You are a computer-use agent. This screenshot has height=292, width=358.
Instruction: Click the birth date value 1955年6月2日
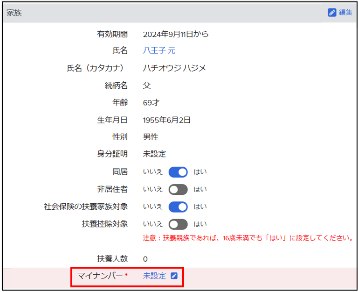click(x=167, y=120)
